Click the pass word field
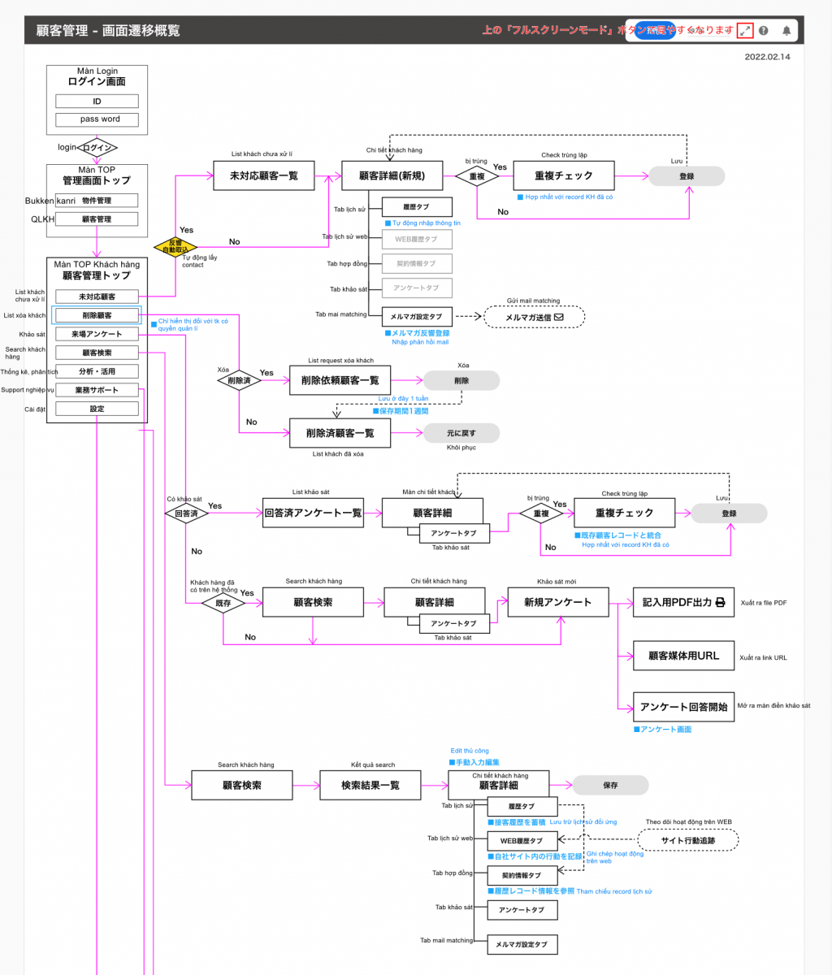The height and width of the screenshot is (975, 832). tap(97, 119)
